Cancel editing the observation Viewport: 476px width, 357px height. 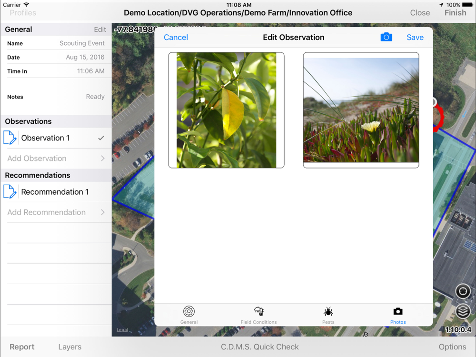coord(176,37)
